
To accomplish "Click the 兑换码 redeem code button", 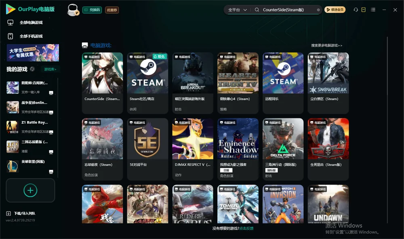I will [92, 10].
